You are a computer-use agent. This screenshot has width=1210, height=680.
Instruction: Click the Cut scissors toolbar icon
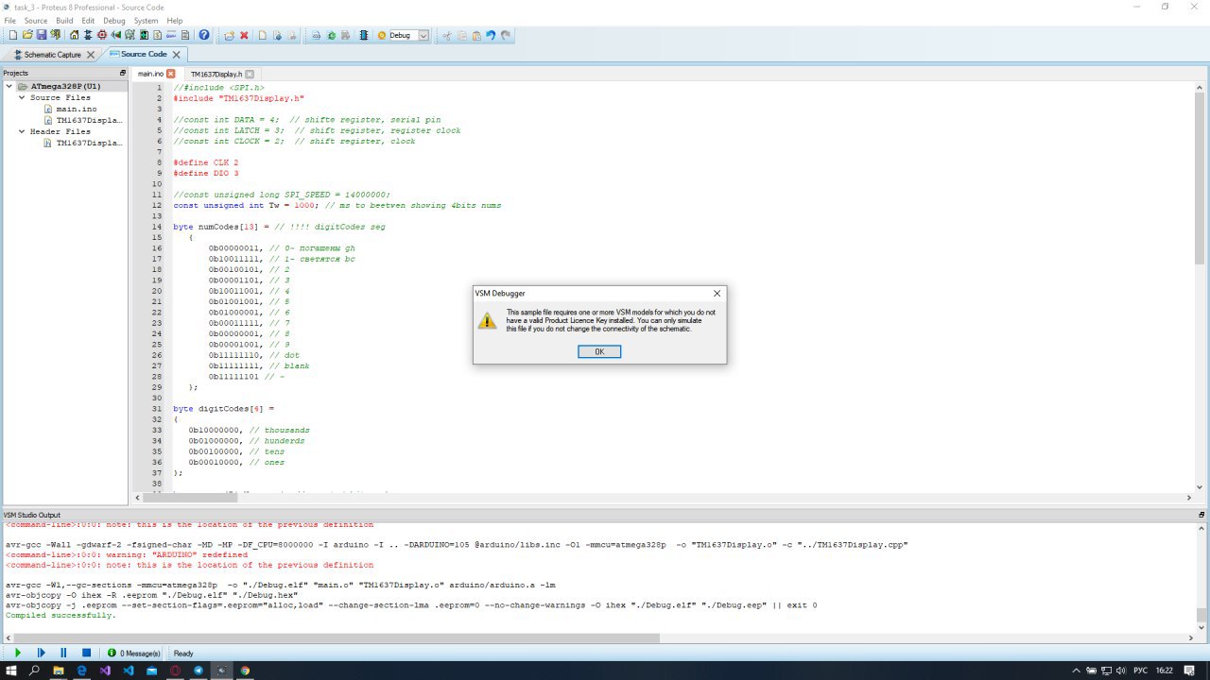[446, 35]
